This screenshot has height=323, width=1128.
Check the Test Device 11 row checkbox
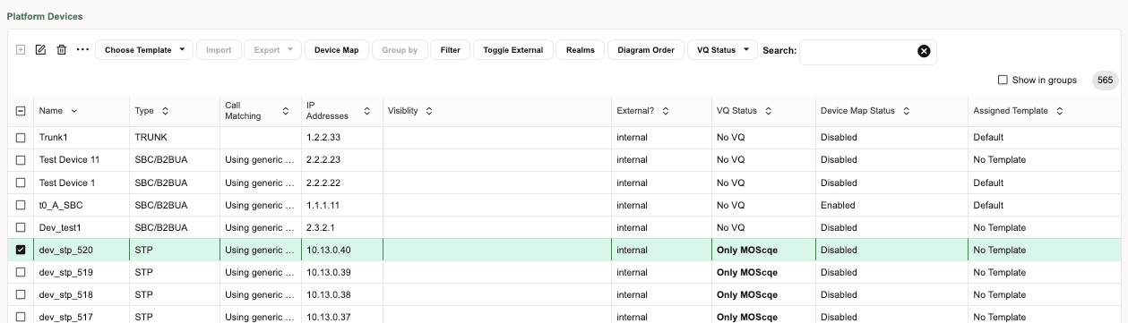pyautogui.click(x=21, y=160)
